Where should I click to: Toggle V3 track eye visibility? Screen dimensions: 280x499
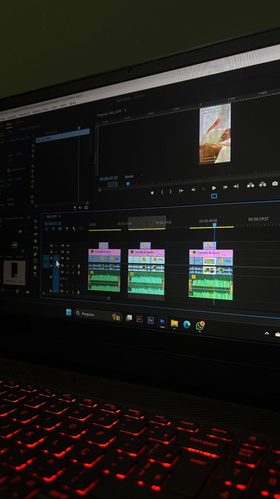[68, 246]
